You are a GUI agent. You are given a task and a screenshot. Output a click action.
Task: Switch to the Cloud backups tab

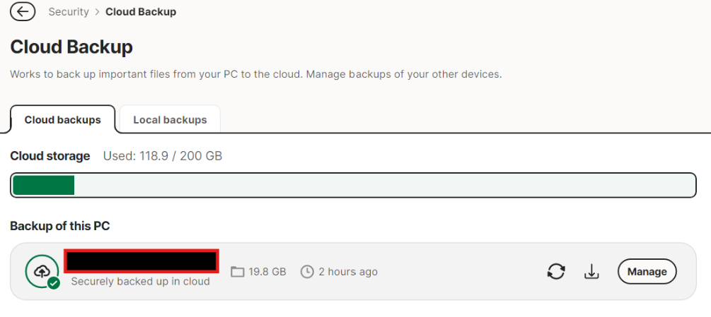click(62, 119)
